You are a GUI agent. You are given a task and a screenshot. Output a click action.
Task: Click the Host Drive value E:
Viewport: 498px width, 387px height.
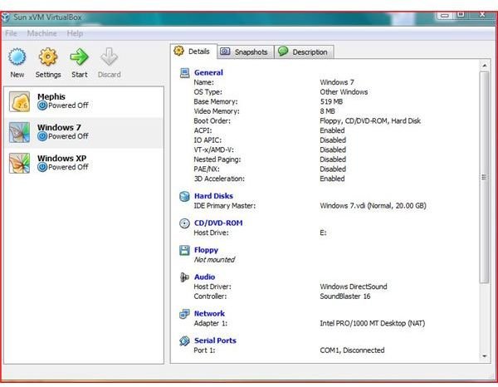323,233
